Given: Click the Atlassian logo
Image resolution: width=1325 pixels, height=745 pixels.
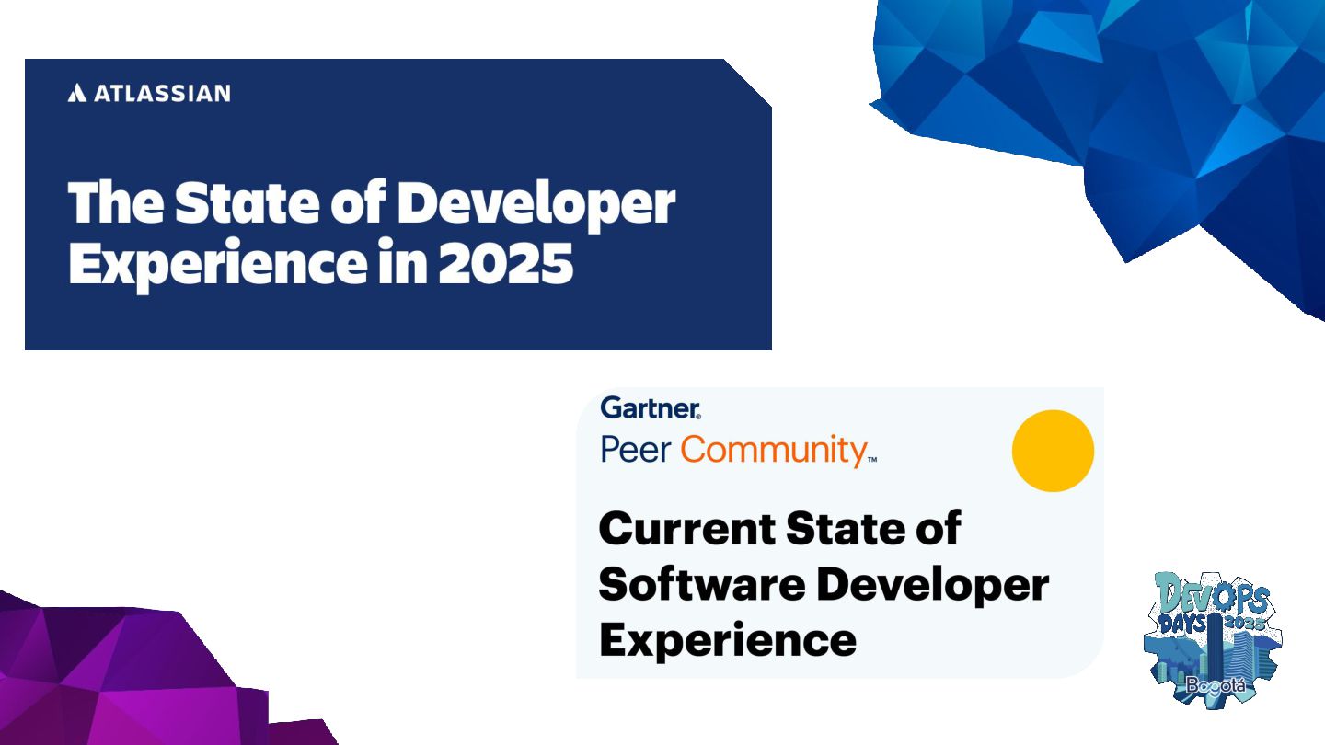Looking at the screenshot, I should [149, 93].
